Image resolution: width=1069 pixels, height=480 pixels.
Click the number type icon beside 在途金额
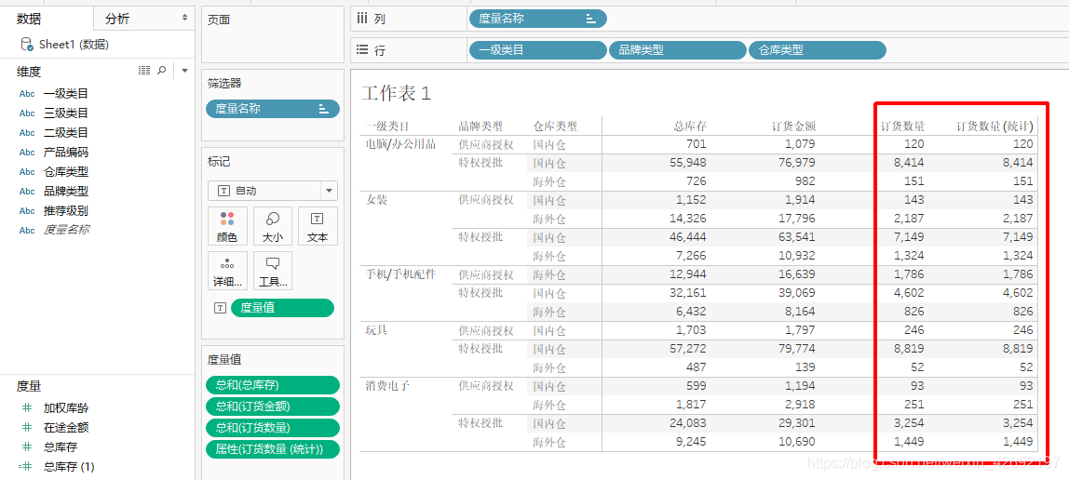(27, 428)
